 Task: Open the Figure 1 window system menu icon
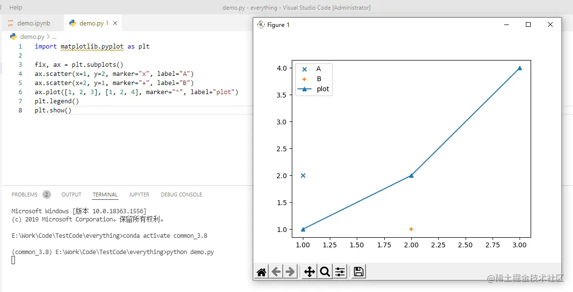point(260,24)
